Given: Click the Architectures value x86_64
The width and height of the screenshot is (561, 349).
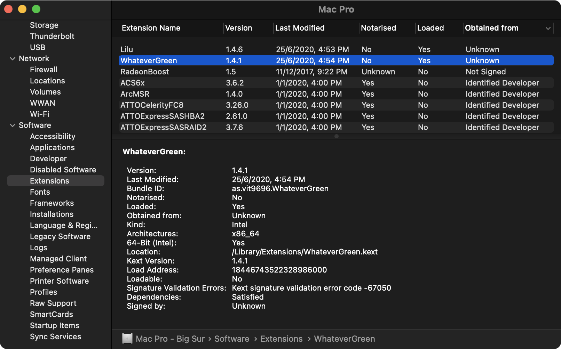Looking at the screenshot, I should 246,234.
